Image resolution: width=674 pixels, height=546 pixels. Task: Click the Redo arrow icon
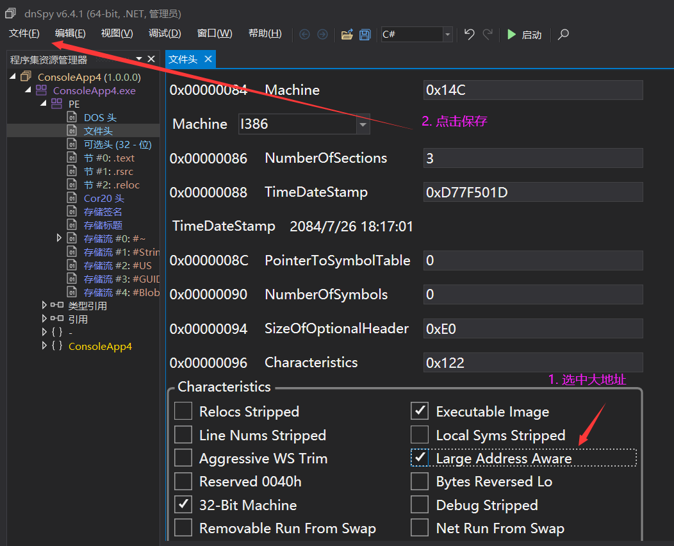pos(488,35)
